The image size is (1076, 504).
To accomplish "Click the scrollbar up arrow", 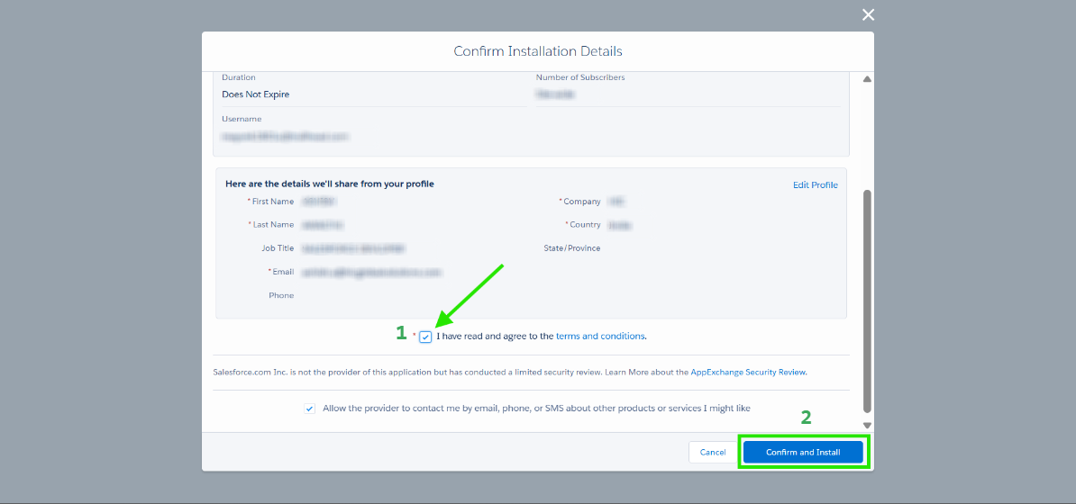I will [x=867, y=79].
